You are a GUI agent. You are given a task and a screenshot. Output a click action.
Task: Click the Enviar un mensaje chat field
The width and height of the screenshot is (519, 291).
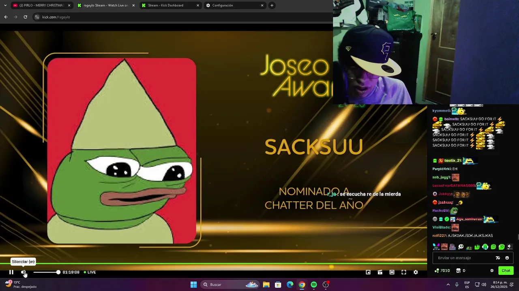click(x=473, y=258)
